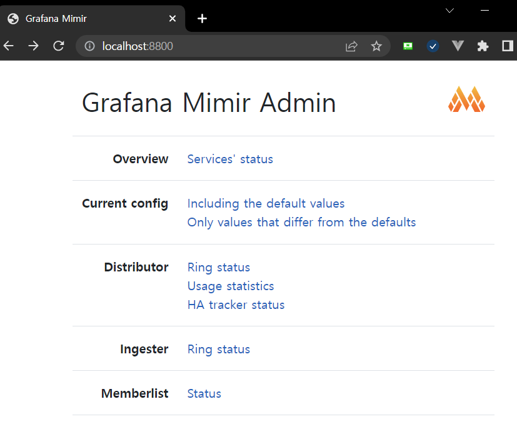Check the HA tracker status
This screenshot has height=439, width=517.
(236, 305)
